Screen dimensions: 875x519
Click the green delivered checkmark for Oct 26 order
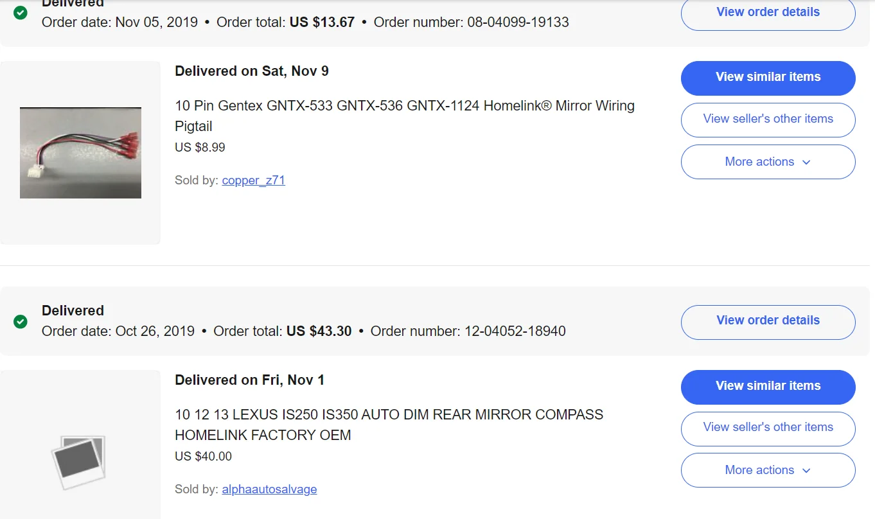pos(21,321)
